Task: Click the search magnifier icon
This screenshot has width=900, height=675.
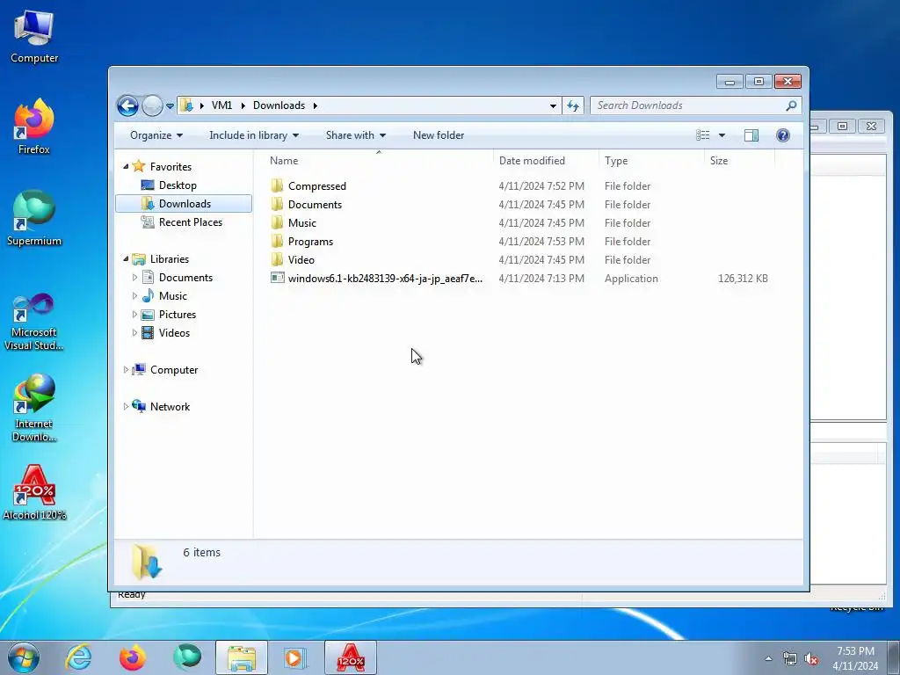Action: 791,105
